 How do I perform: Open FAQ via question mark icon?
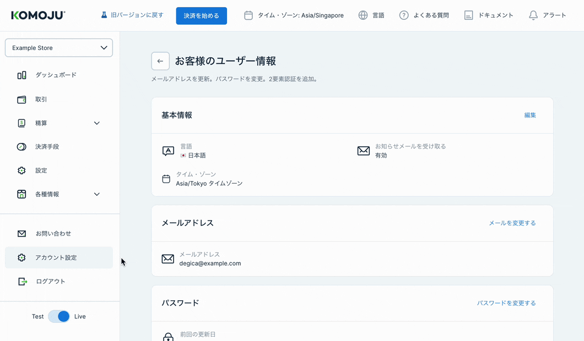click(404, 15)
